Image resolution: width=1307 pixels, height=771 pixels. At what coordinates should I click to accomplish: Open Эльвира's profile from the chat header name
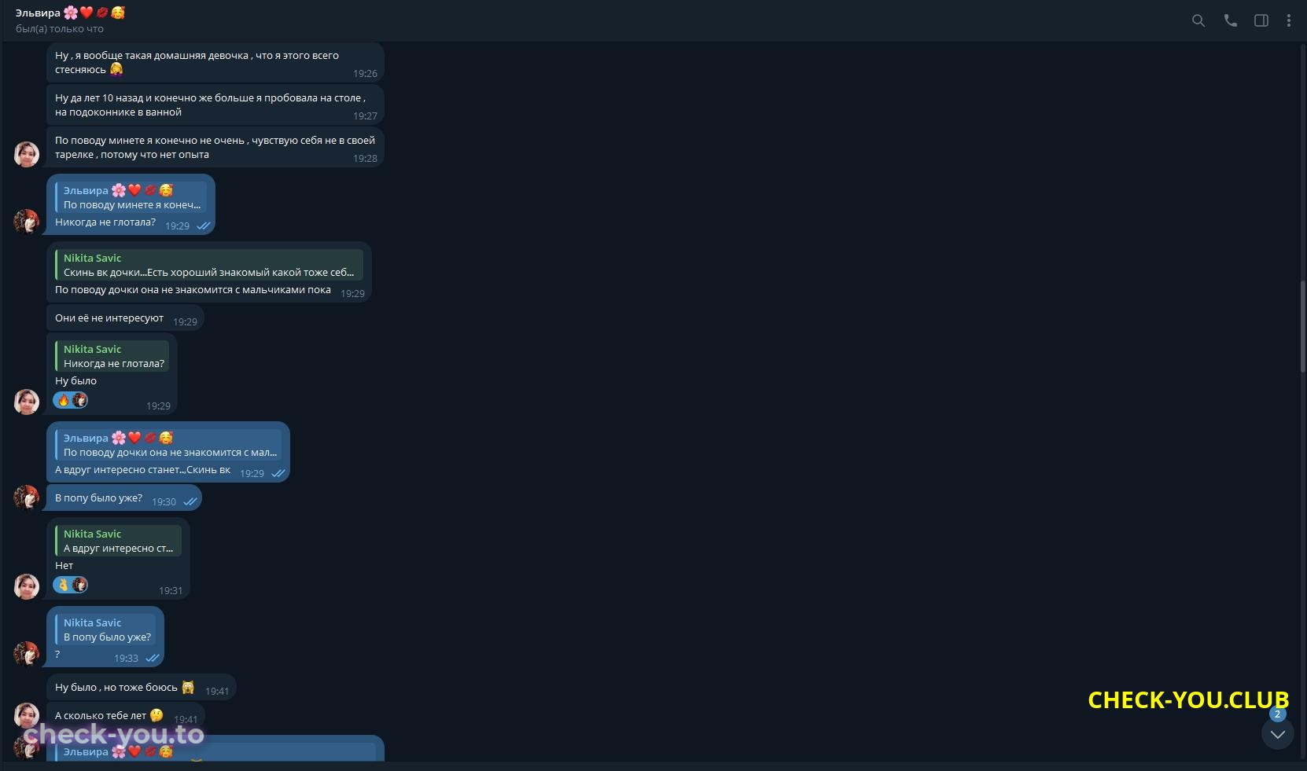[71, 13]
